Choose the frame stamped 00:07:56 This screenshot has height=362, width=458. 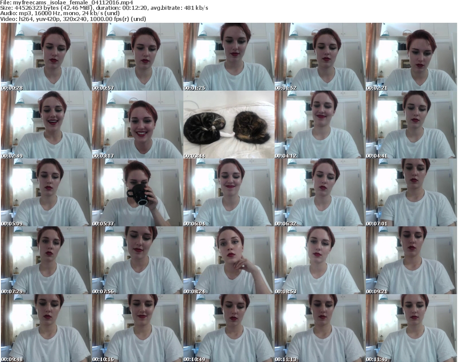point(137,260)
